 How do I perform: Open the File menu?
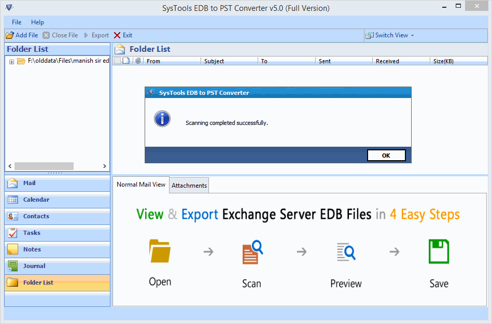[x=17, y=22]
